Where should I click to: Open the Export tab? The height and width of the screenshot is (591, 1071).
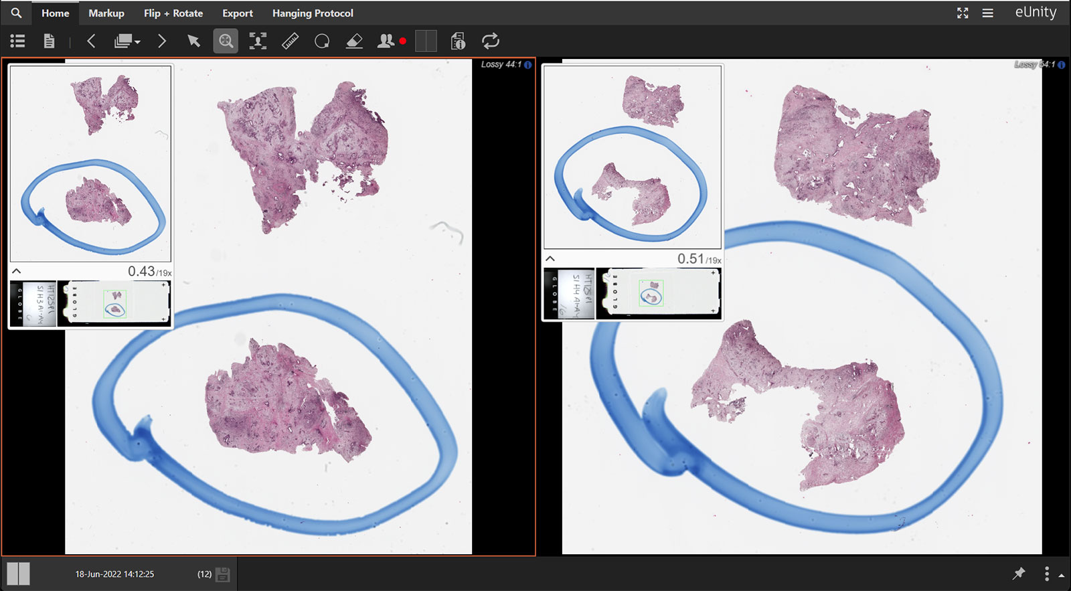[x=238, y=13]
